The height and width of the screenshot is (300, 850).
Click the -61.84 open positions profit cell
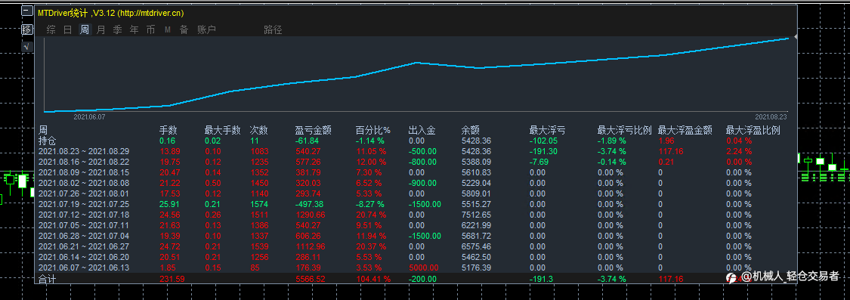pos(307,141)
